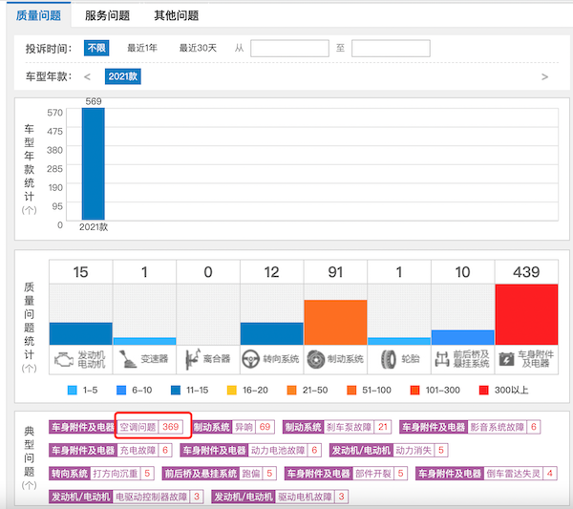The image size is (573, 509).
Task: Filter complaints by 最近1年
Action: pos(142,48)
